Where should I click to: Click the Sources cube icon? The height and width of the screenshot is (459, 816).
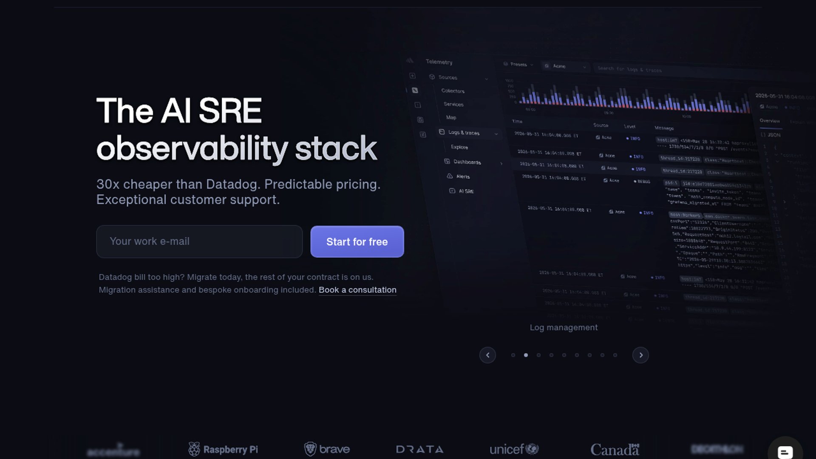tap(432, 77)
